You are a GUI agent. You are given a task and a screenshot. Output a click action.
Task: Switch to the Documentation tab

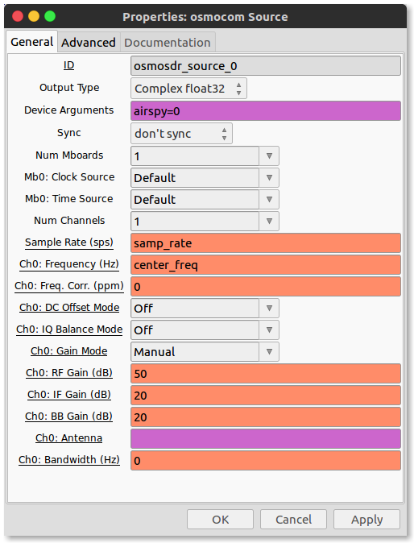(x=168, y=43)
